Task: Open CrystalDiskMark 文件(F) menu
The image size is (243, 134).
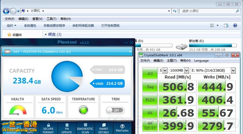Action: (x=145, y=61)
